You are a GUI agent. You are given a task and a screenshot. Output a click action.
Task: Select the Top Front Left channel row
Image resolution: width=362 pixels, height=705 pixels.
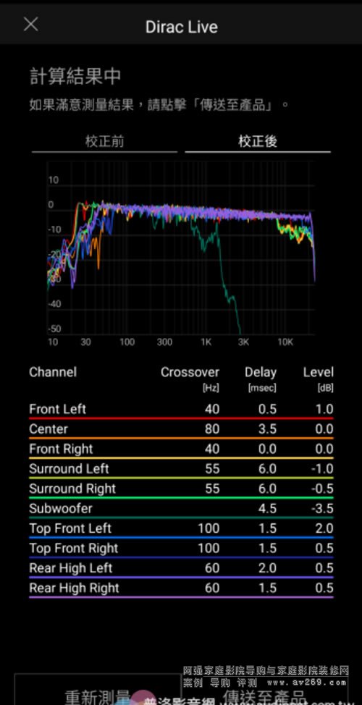coord(181,528)
